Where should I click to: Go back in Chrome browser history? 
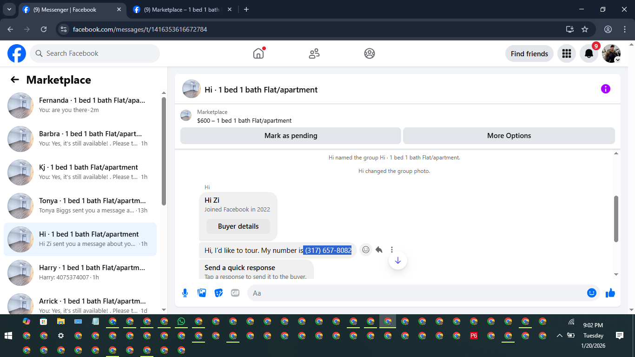click(x=10, y=29)
